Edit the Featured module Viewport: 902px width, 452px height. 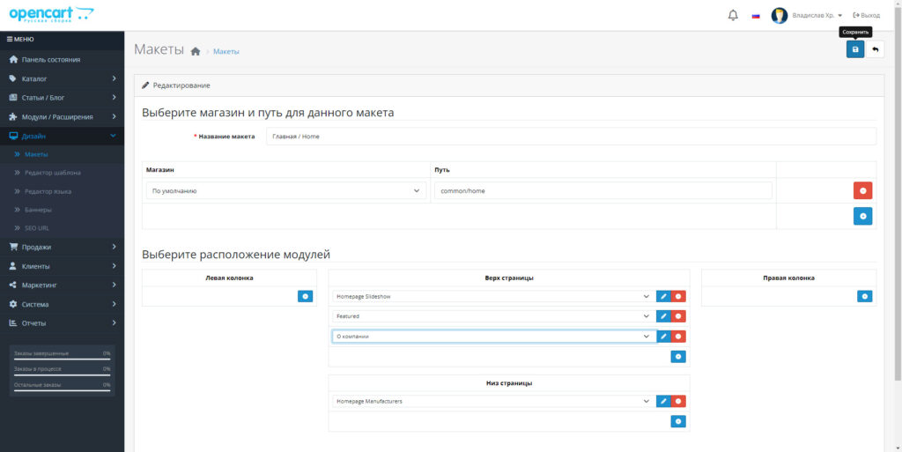coord(663,316)
